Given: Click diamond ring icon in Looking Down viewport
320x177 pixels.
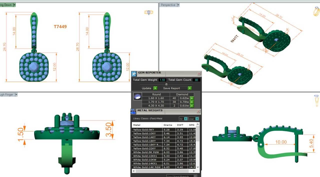Looking at the screenshot, I should (148, 12).
